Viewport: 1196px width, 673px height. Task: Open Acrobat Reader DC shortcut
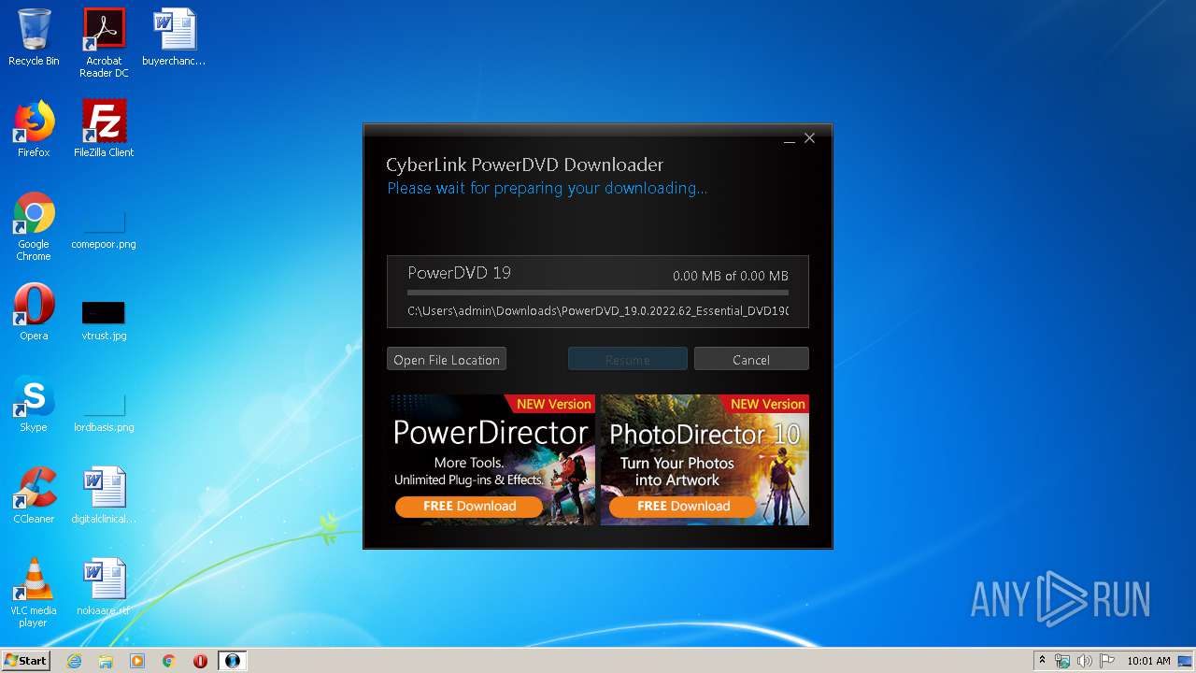104,43
